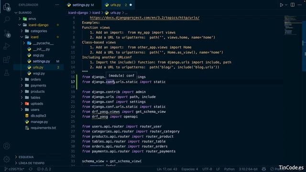Click icard-django breadcrumb
Image resolution: width=306 pixels, height=172 pixels.
click(78, 13)
